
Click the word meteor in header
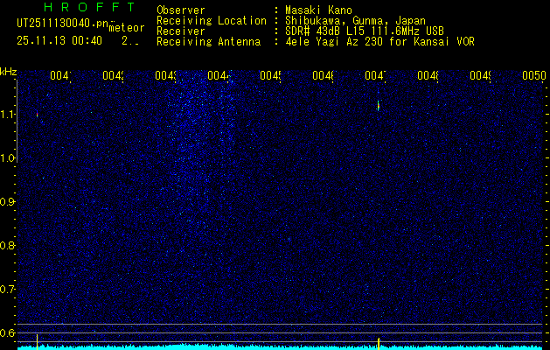(127, 28)
